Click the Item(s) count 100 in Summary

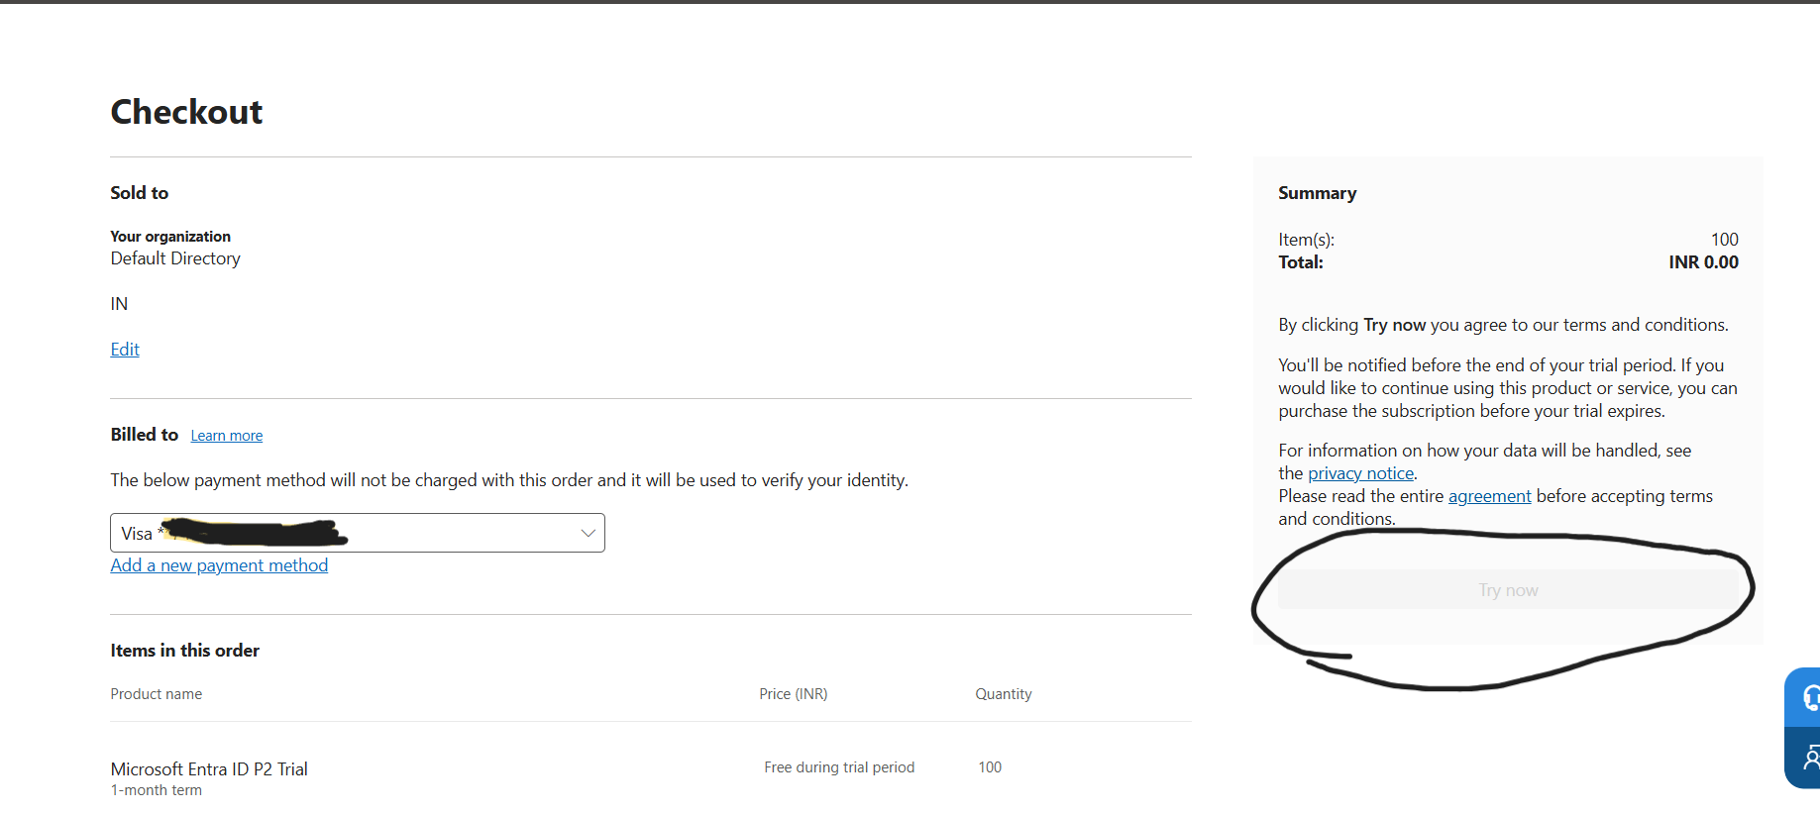(1724, 240)
